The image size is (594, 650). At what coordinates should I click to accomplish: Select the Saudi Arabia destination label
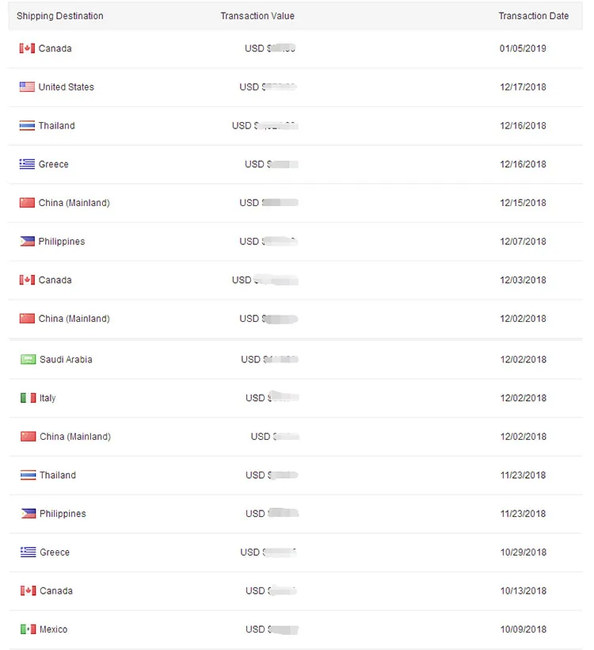(x=66, y=360)
